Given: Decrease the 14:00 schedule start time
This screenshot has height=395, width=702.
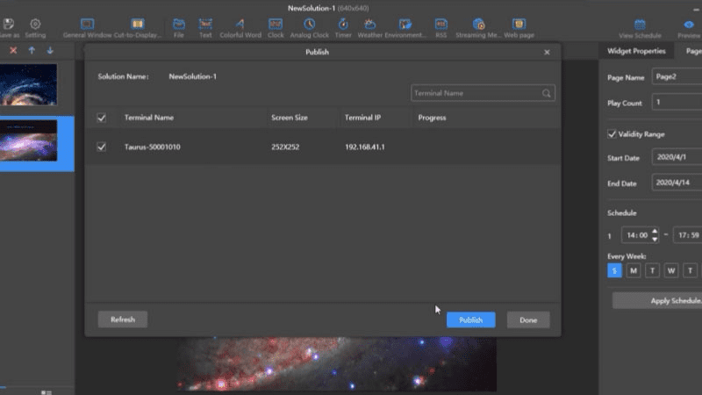Looking at the screenshot, I should point(655,239).
